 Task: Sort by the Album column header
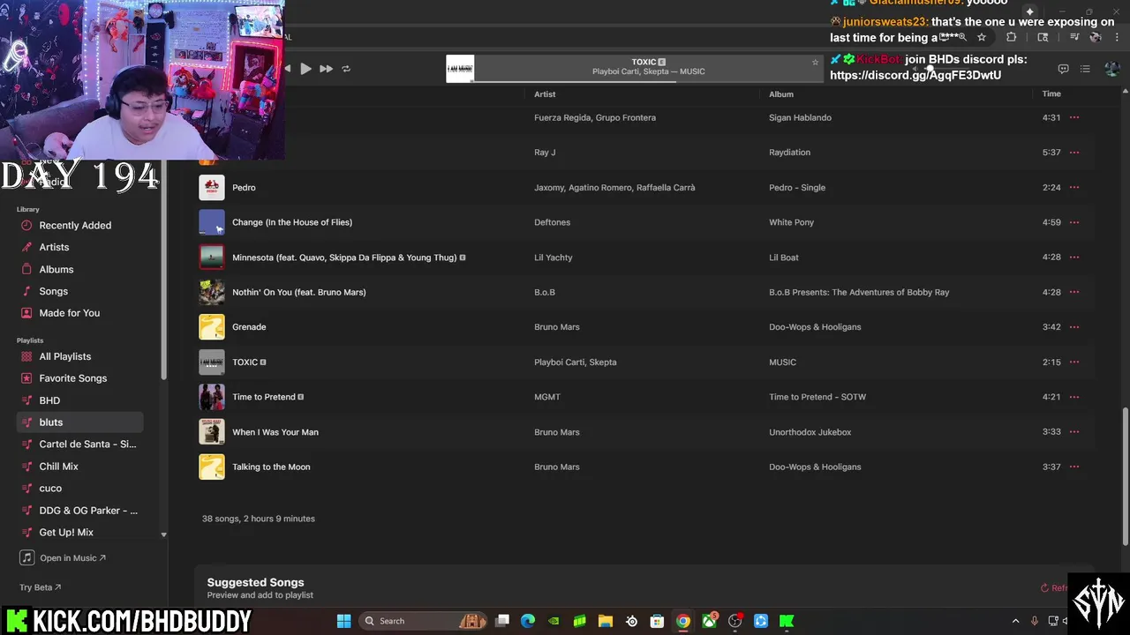pyautogui.click(x=781, y=94)
